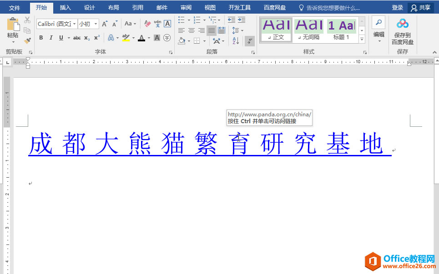
Task: Apply black font color
Action: pos(141,38)
